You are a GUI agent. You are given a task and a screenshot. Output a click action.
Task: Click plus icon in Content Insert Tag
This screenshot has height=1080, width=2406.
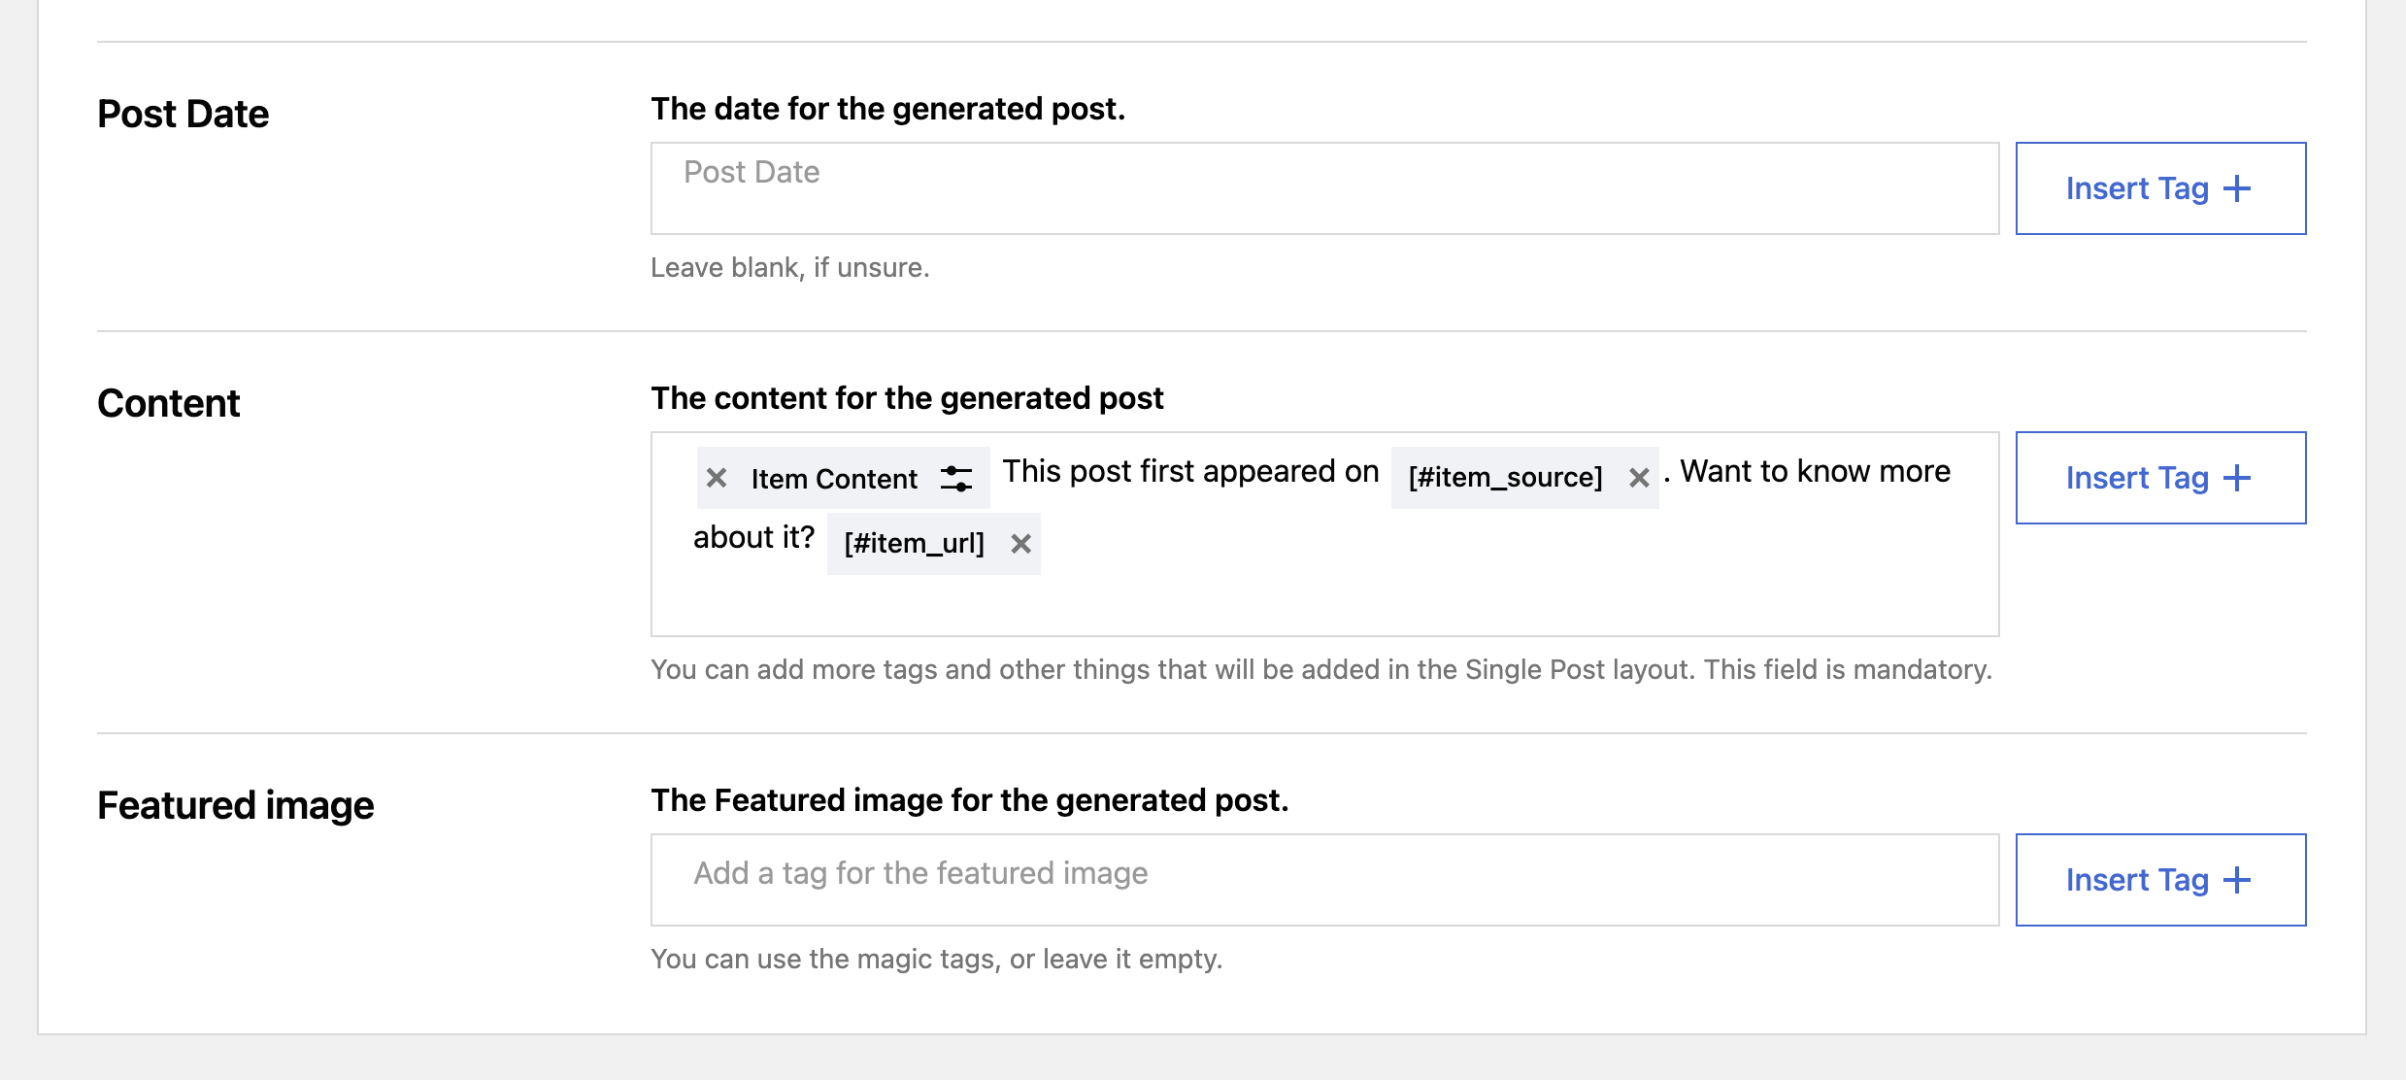[2237, 478]
